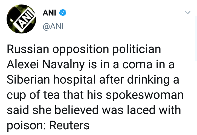Open the ANI display name profile link
Screen dimensions: 197x135
pyautogui.click(x=50, y=13)
